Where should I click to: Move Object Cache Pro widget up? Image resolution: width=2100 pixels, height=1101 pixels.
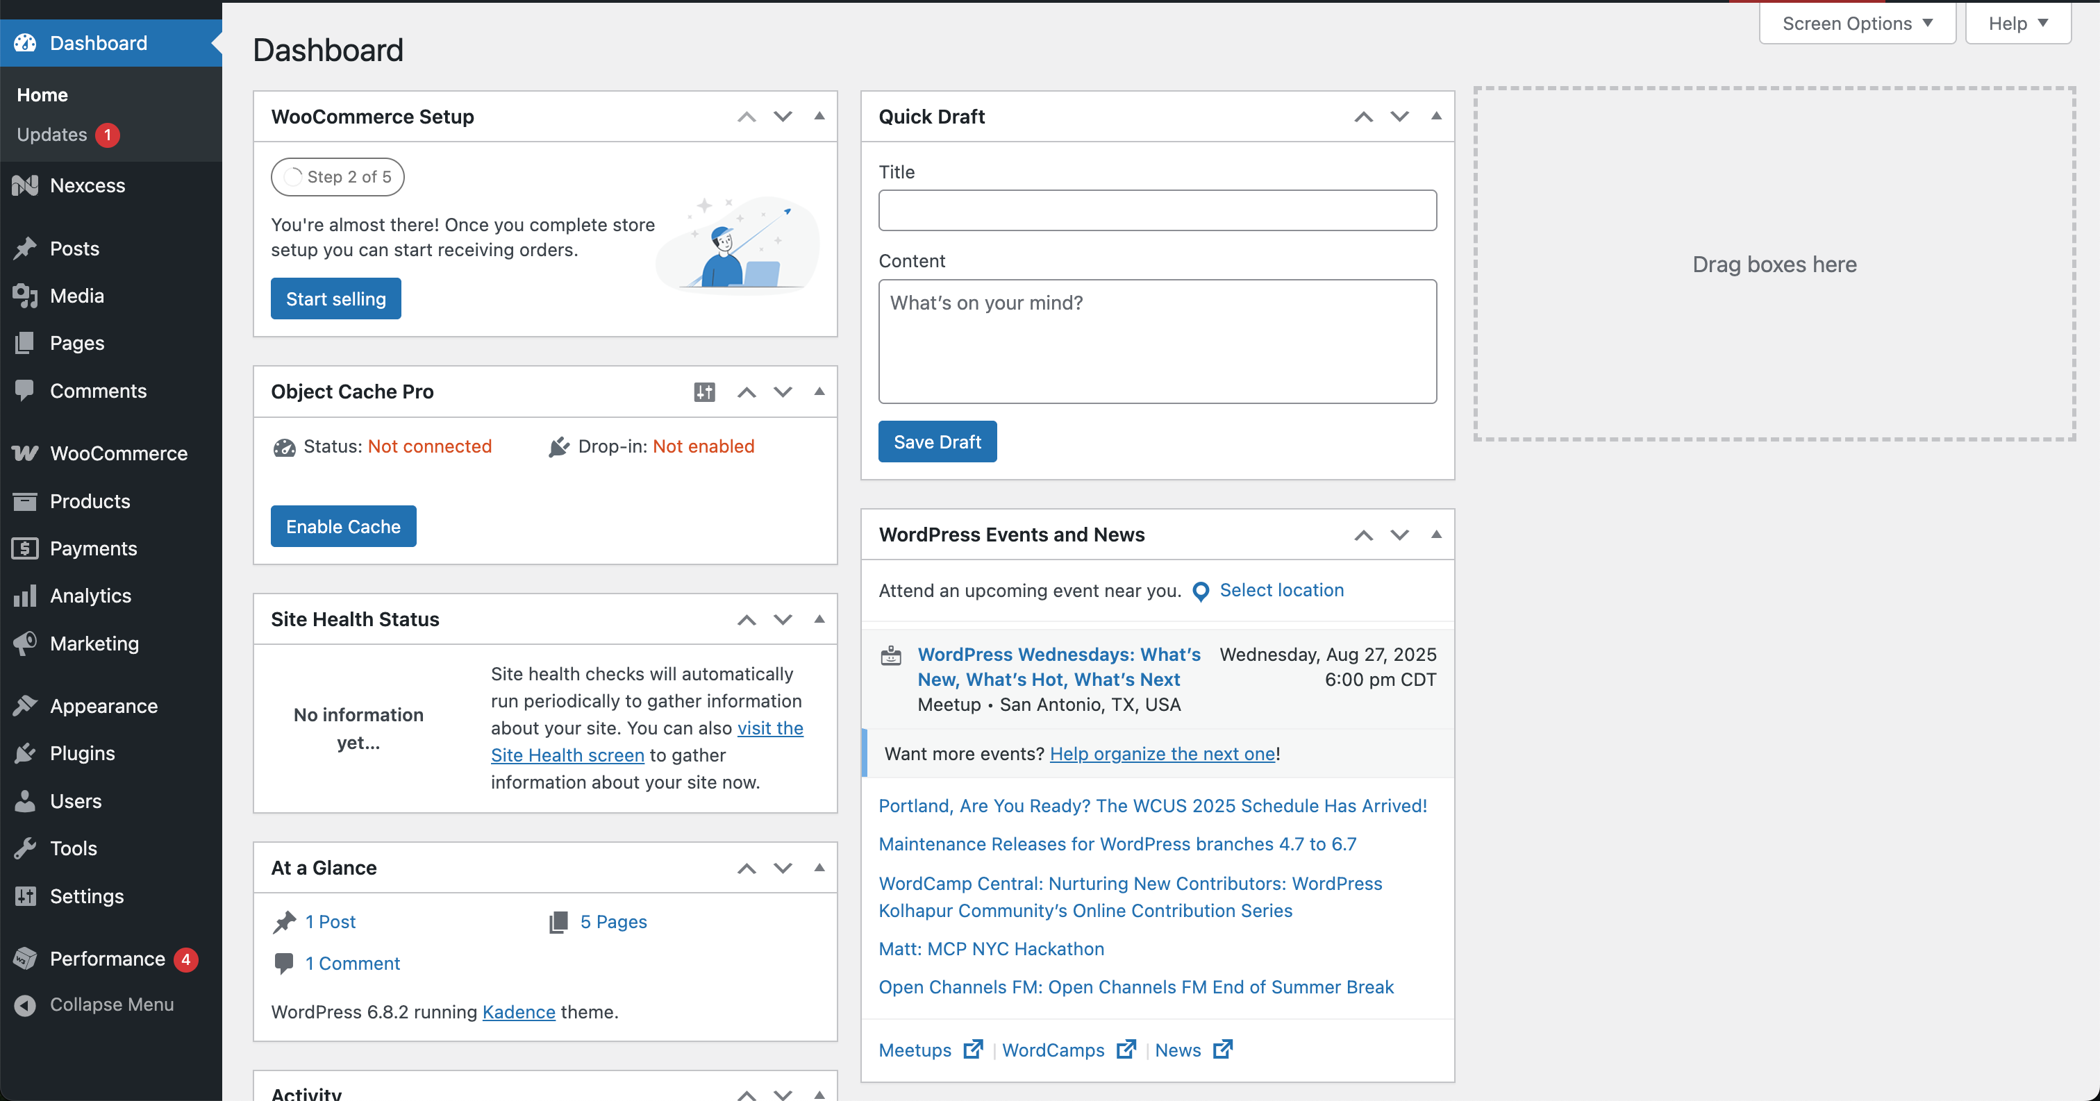(747, 392)
